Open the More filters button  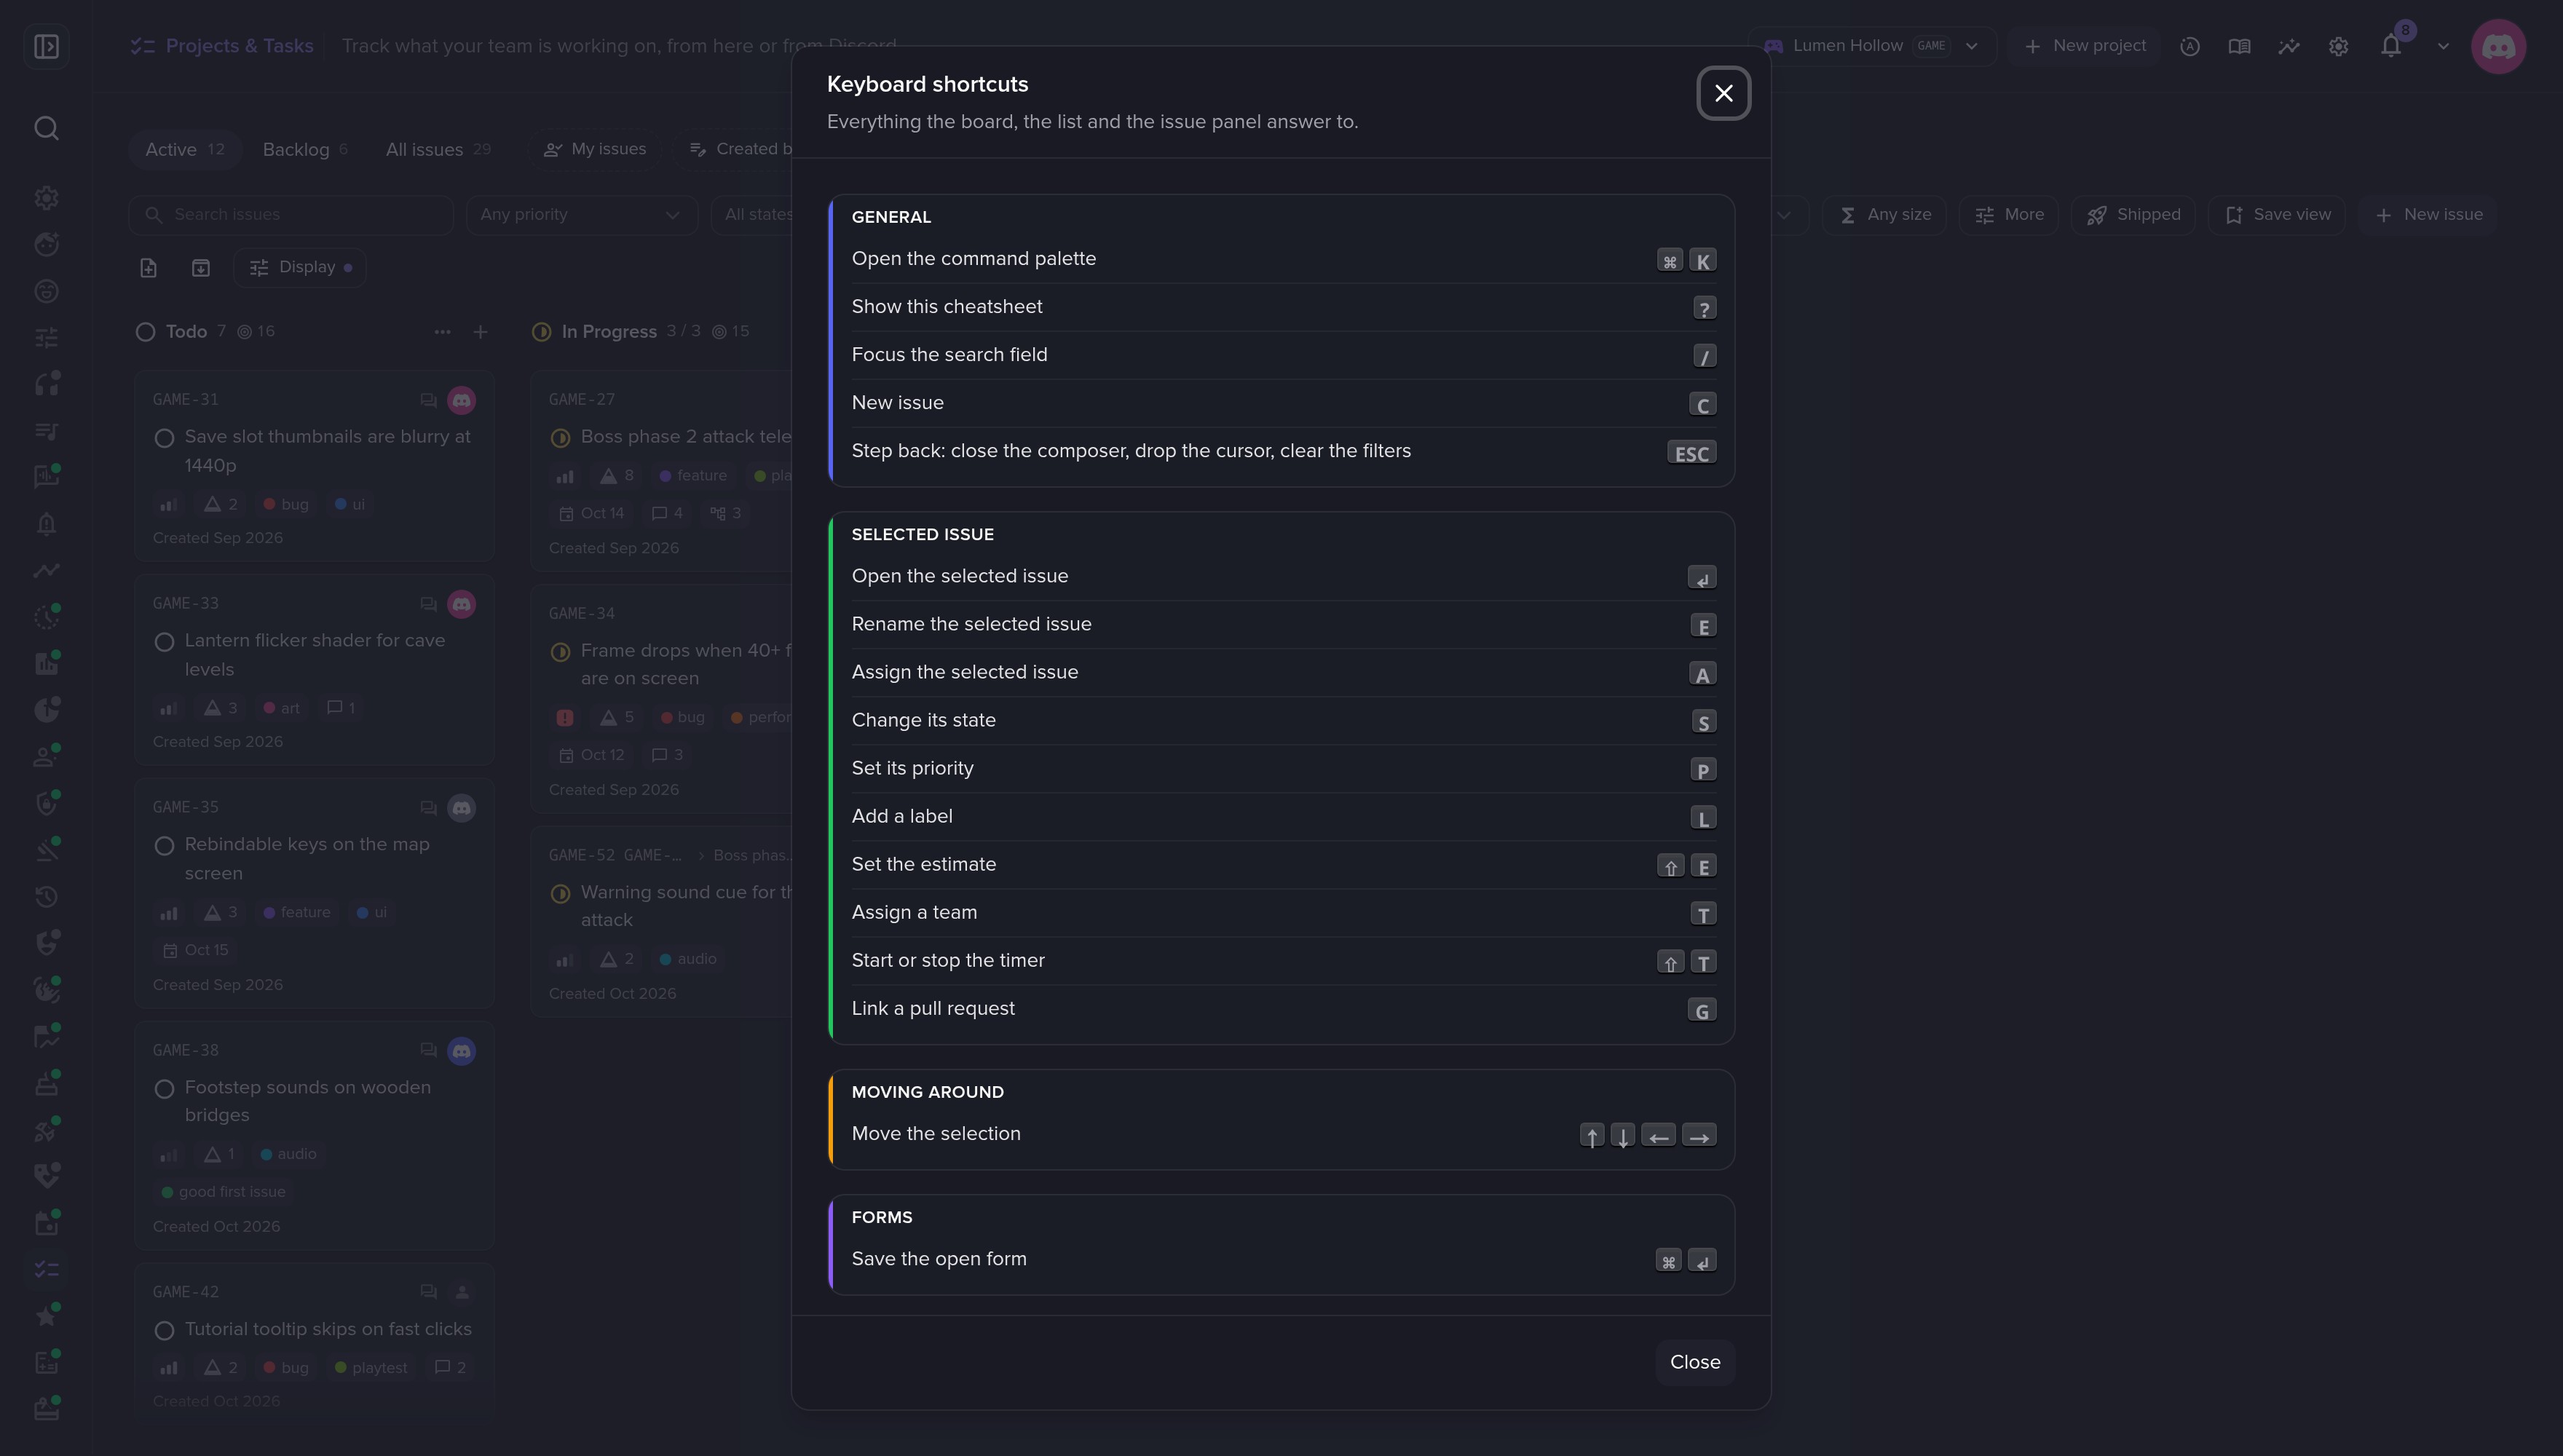2008,215
